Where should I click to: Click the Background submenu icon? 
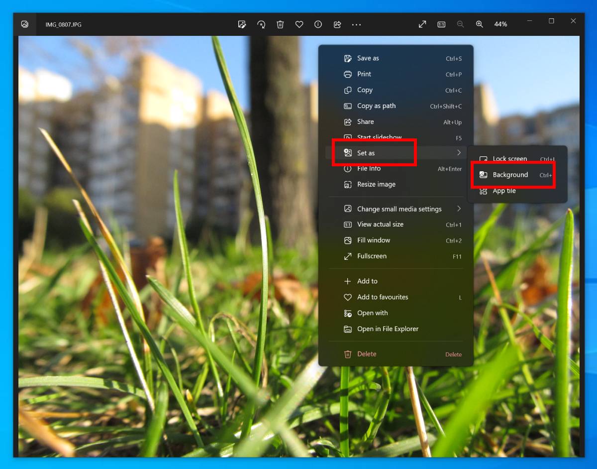(x=483, y=175)
